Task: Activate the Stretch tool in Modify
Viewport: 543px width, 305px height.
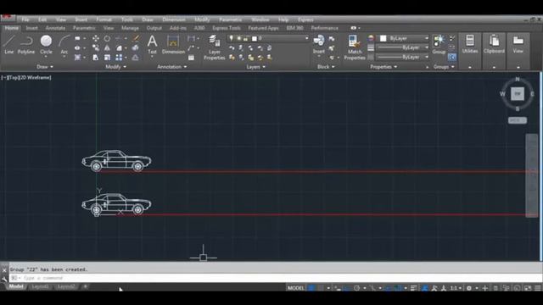Action: coord(96,58)
